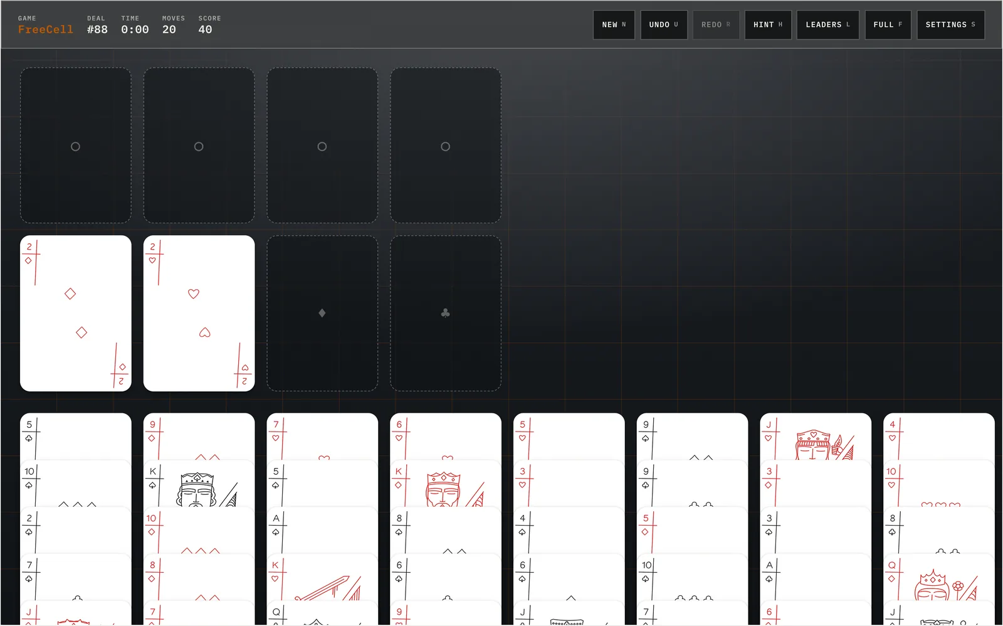
Task: Select the 10 of hearts card
Action: [939, 484]
